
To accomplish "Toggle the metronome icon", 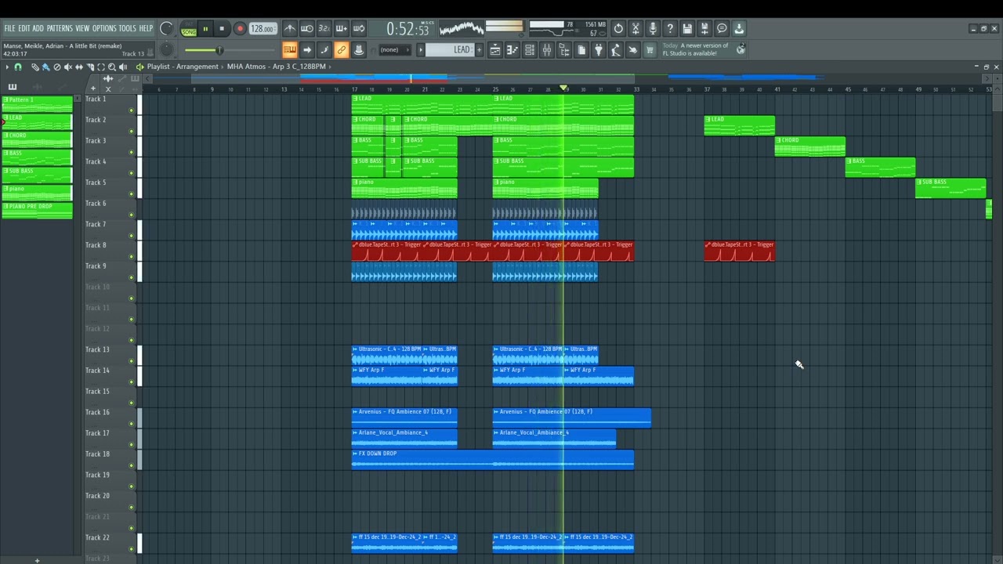I will point(290,29).
